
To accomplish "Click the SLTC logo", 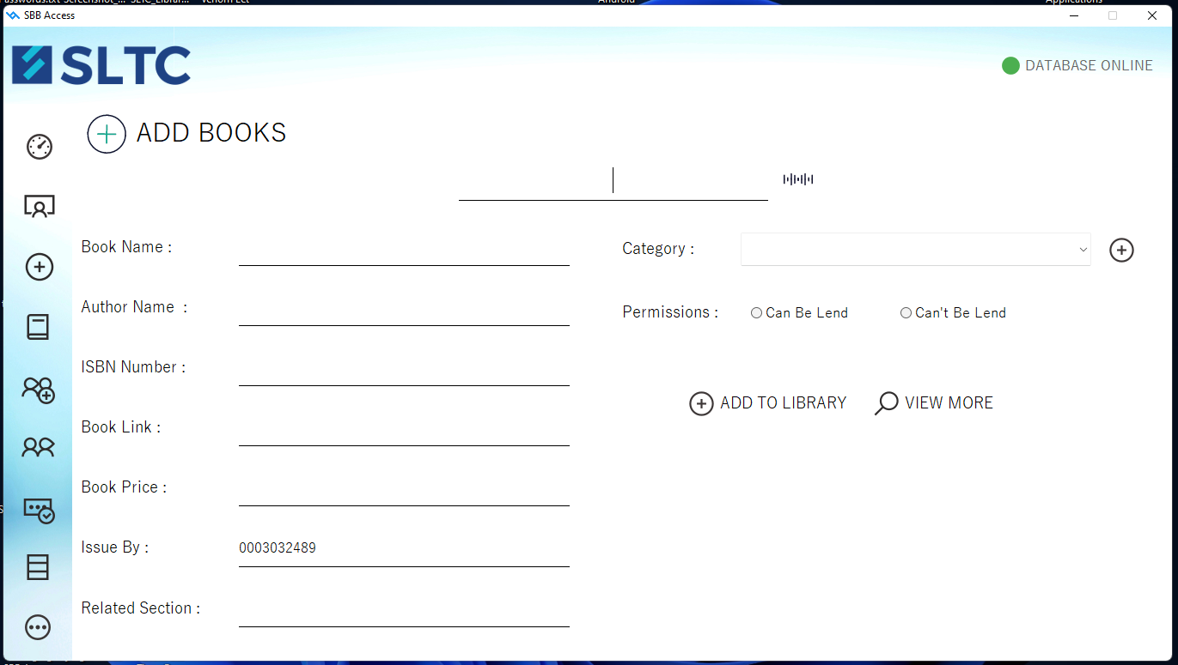I will point(101,65).
